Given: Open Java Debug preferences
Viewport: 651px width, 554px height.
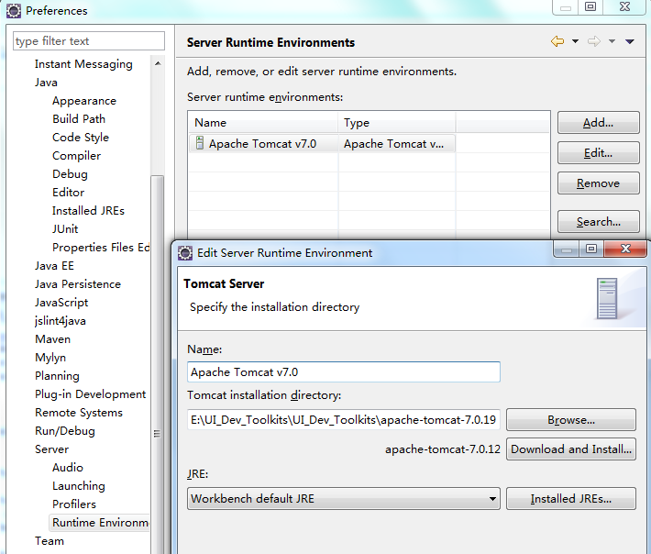Looking at the screenshot, I should (70, 174).
